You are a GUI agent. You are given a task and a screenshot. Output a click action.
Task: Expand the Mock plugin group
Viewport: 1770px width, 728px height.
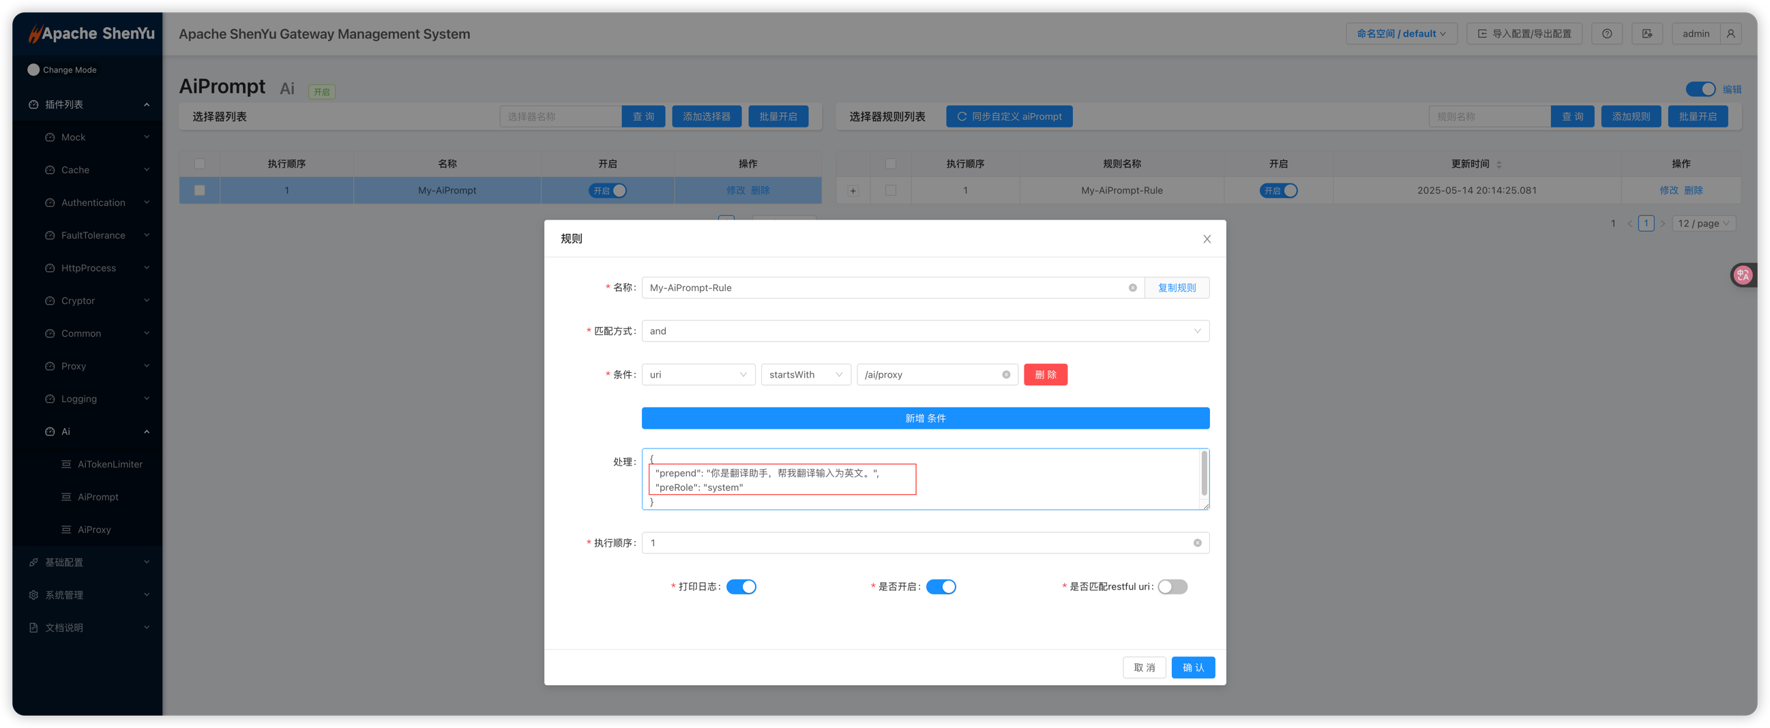coord(87,138)
